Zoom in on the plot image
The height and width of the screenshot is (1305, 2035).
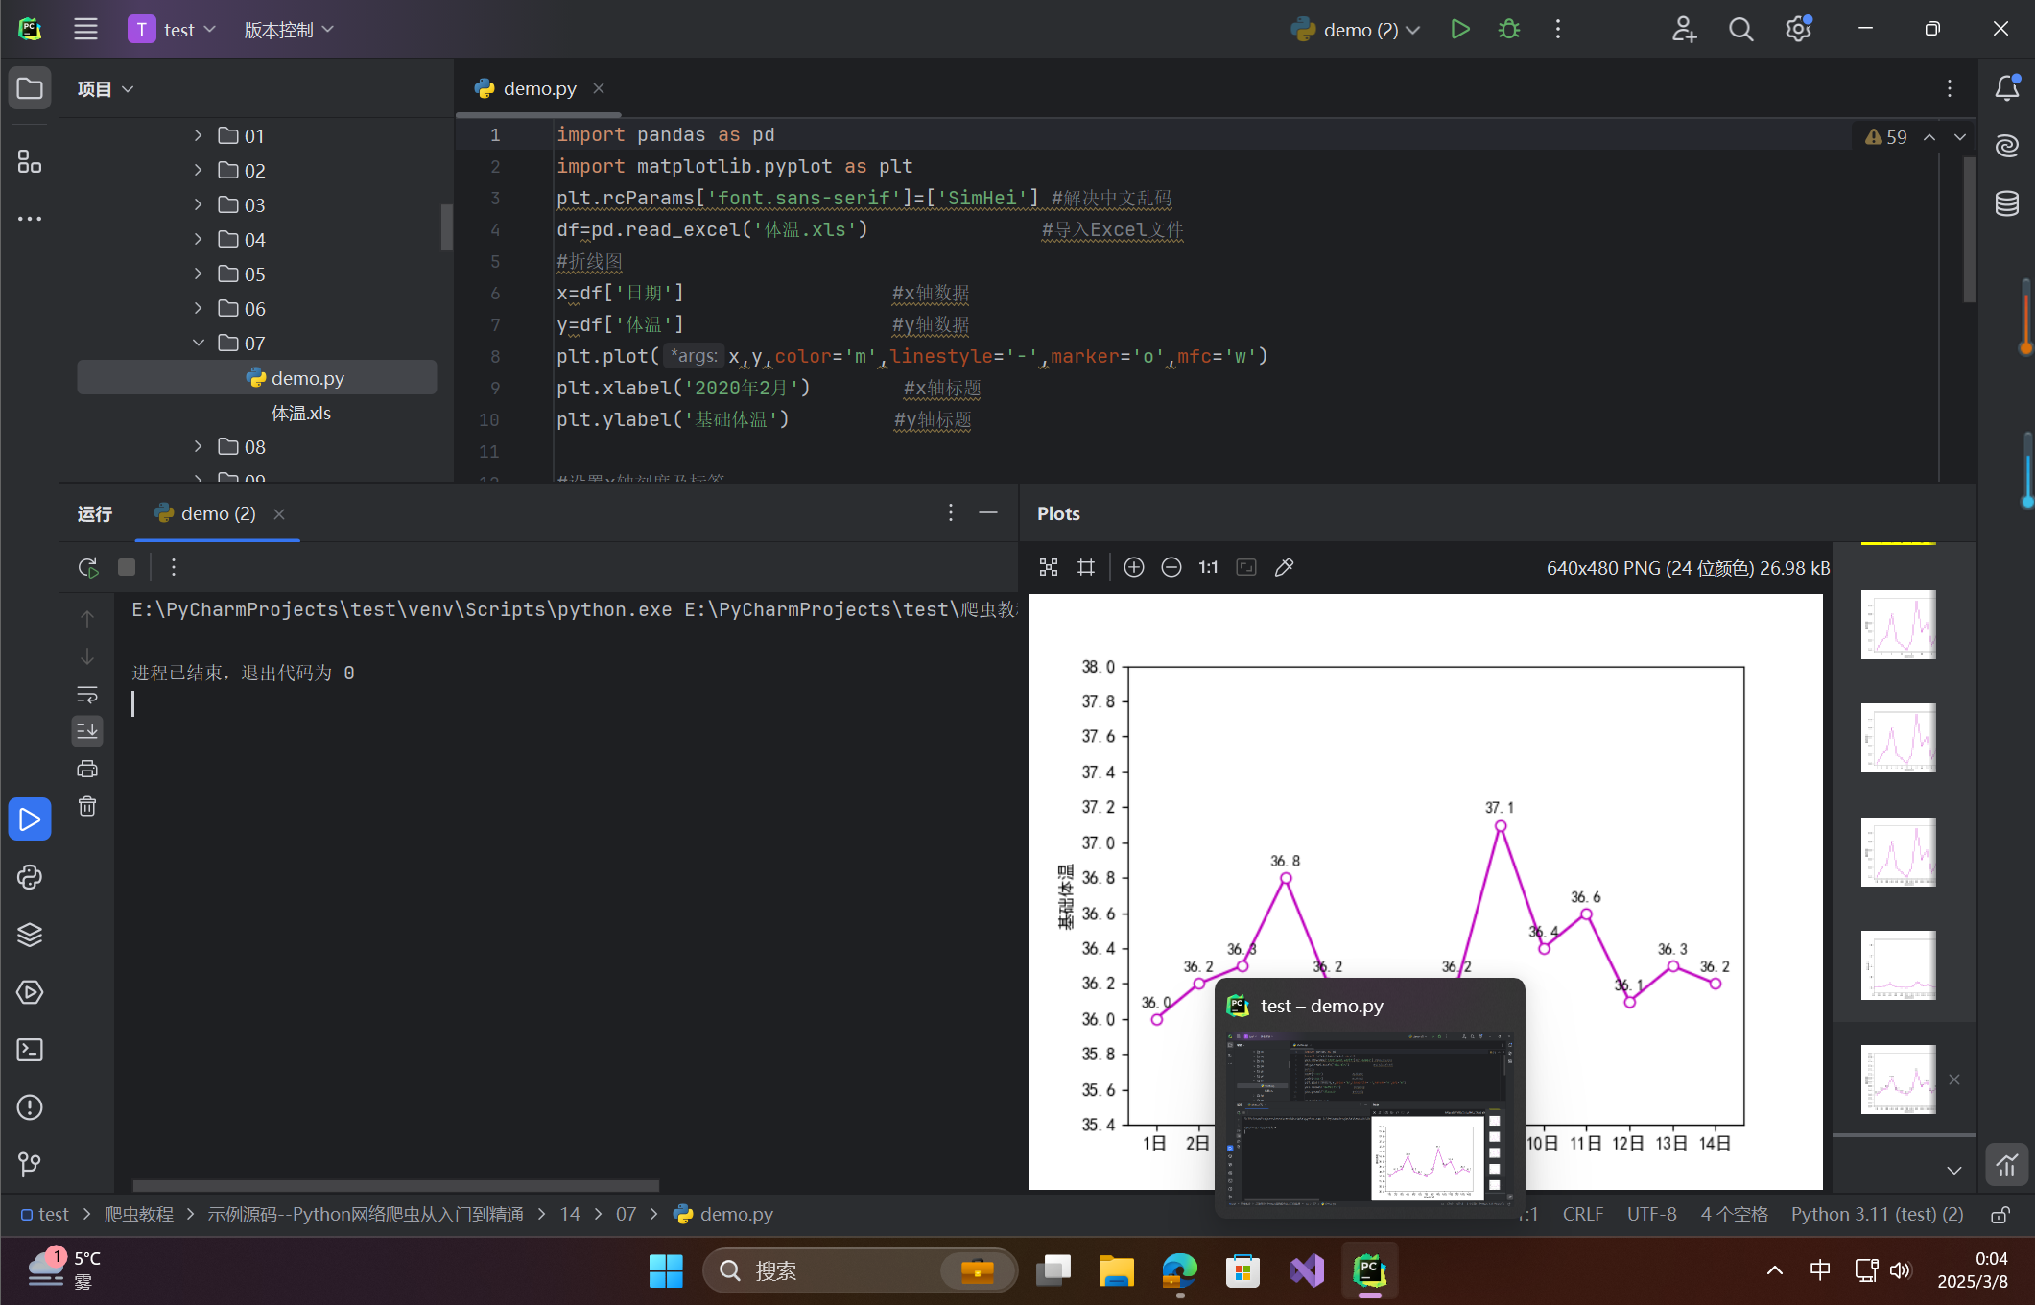tap(1133, 567)
